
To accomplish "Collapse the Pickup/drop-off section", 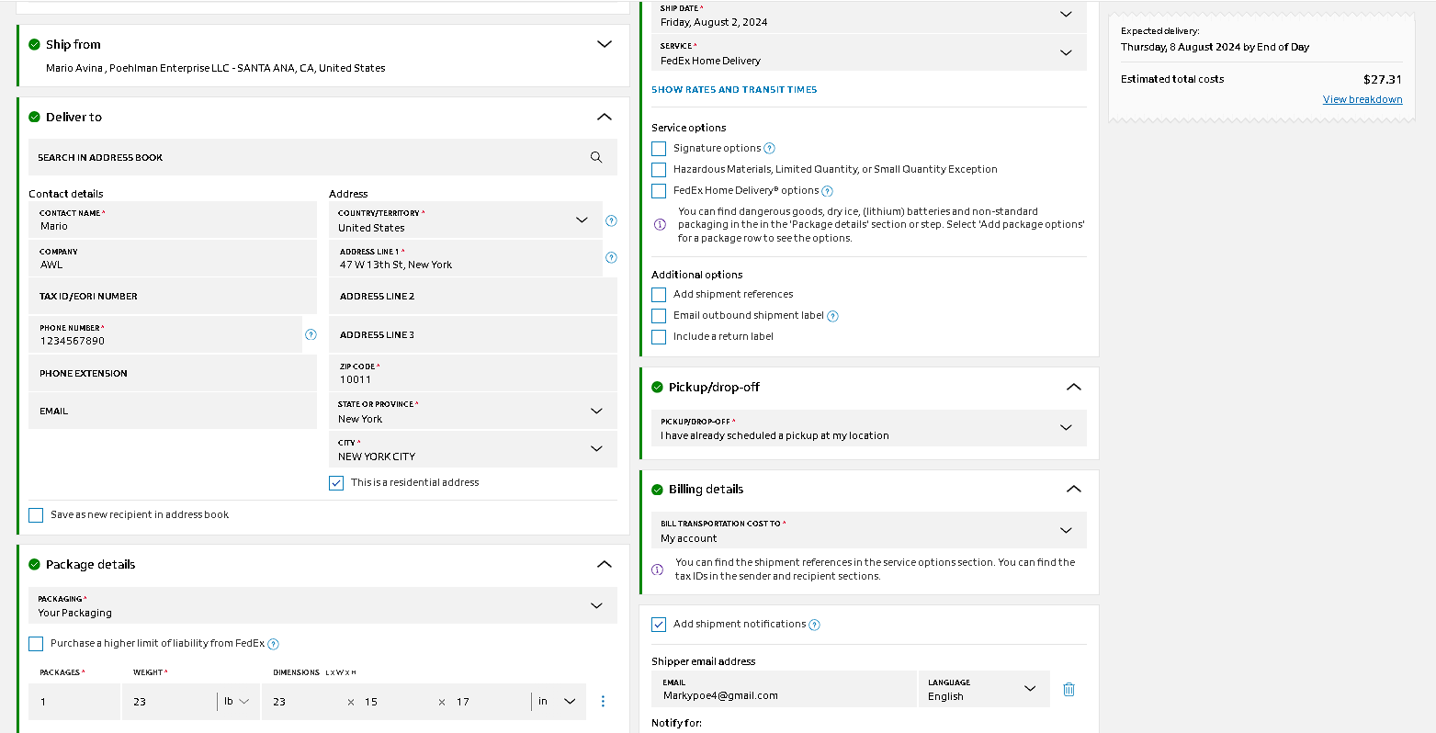I will click(x=1073, y=387).
